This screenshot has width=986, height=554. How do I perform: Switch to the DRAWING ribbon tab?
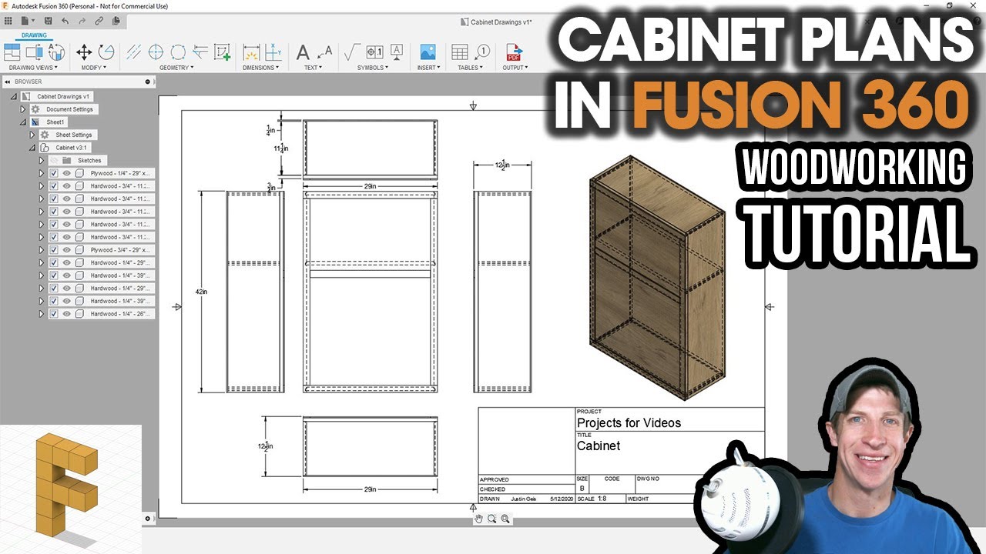(34, 35)
